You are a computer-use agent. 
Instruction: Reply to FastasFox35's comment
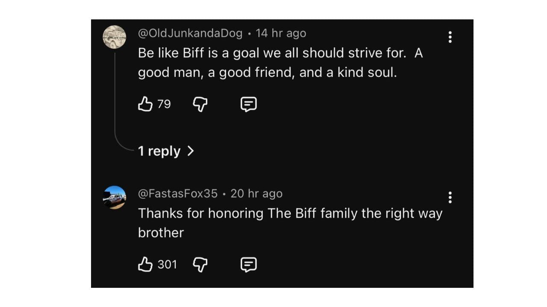(x=248, y=264)
